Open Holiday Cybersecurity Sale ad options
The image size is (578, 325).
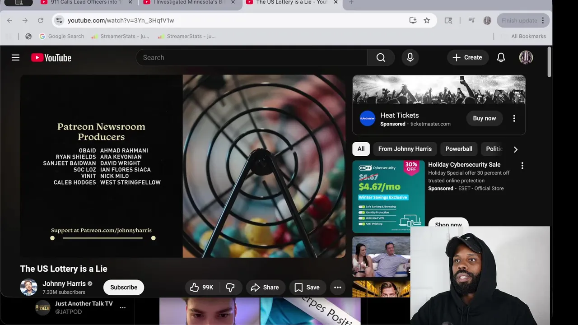522,166
